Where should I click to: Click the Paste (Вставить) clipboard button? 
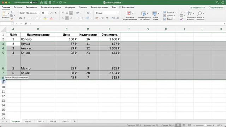tap(5, 15)
